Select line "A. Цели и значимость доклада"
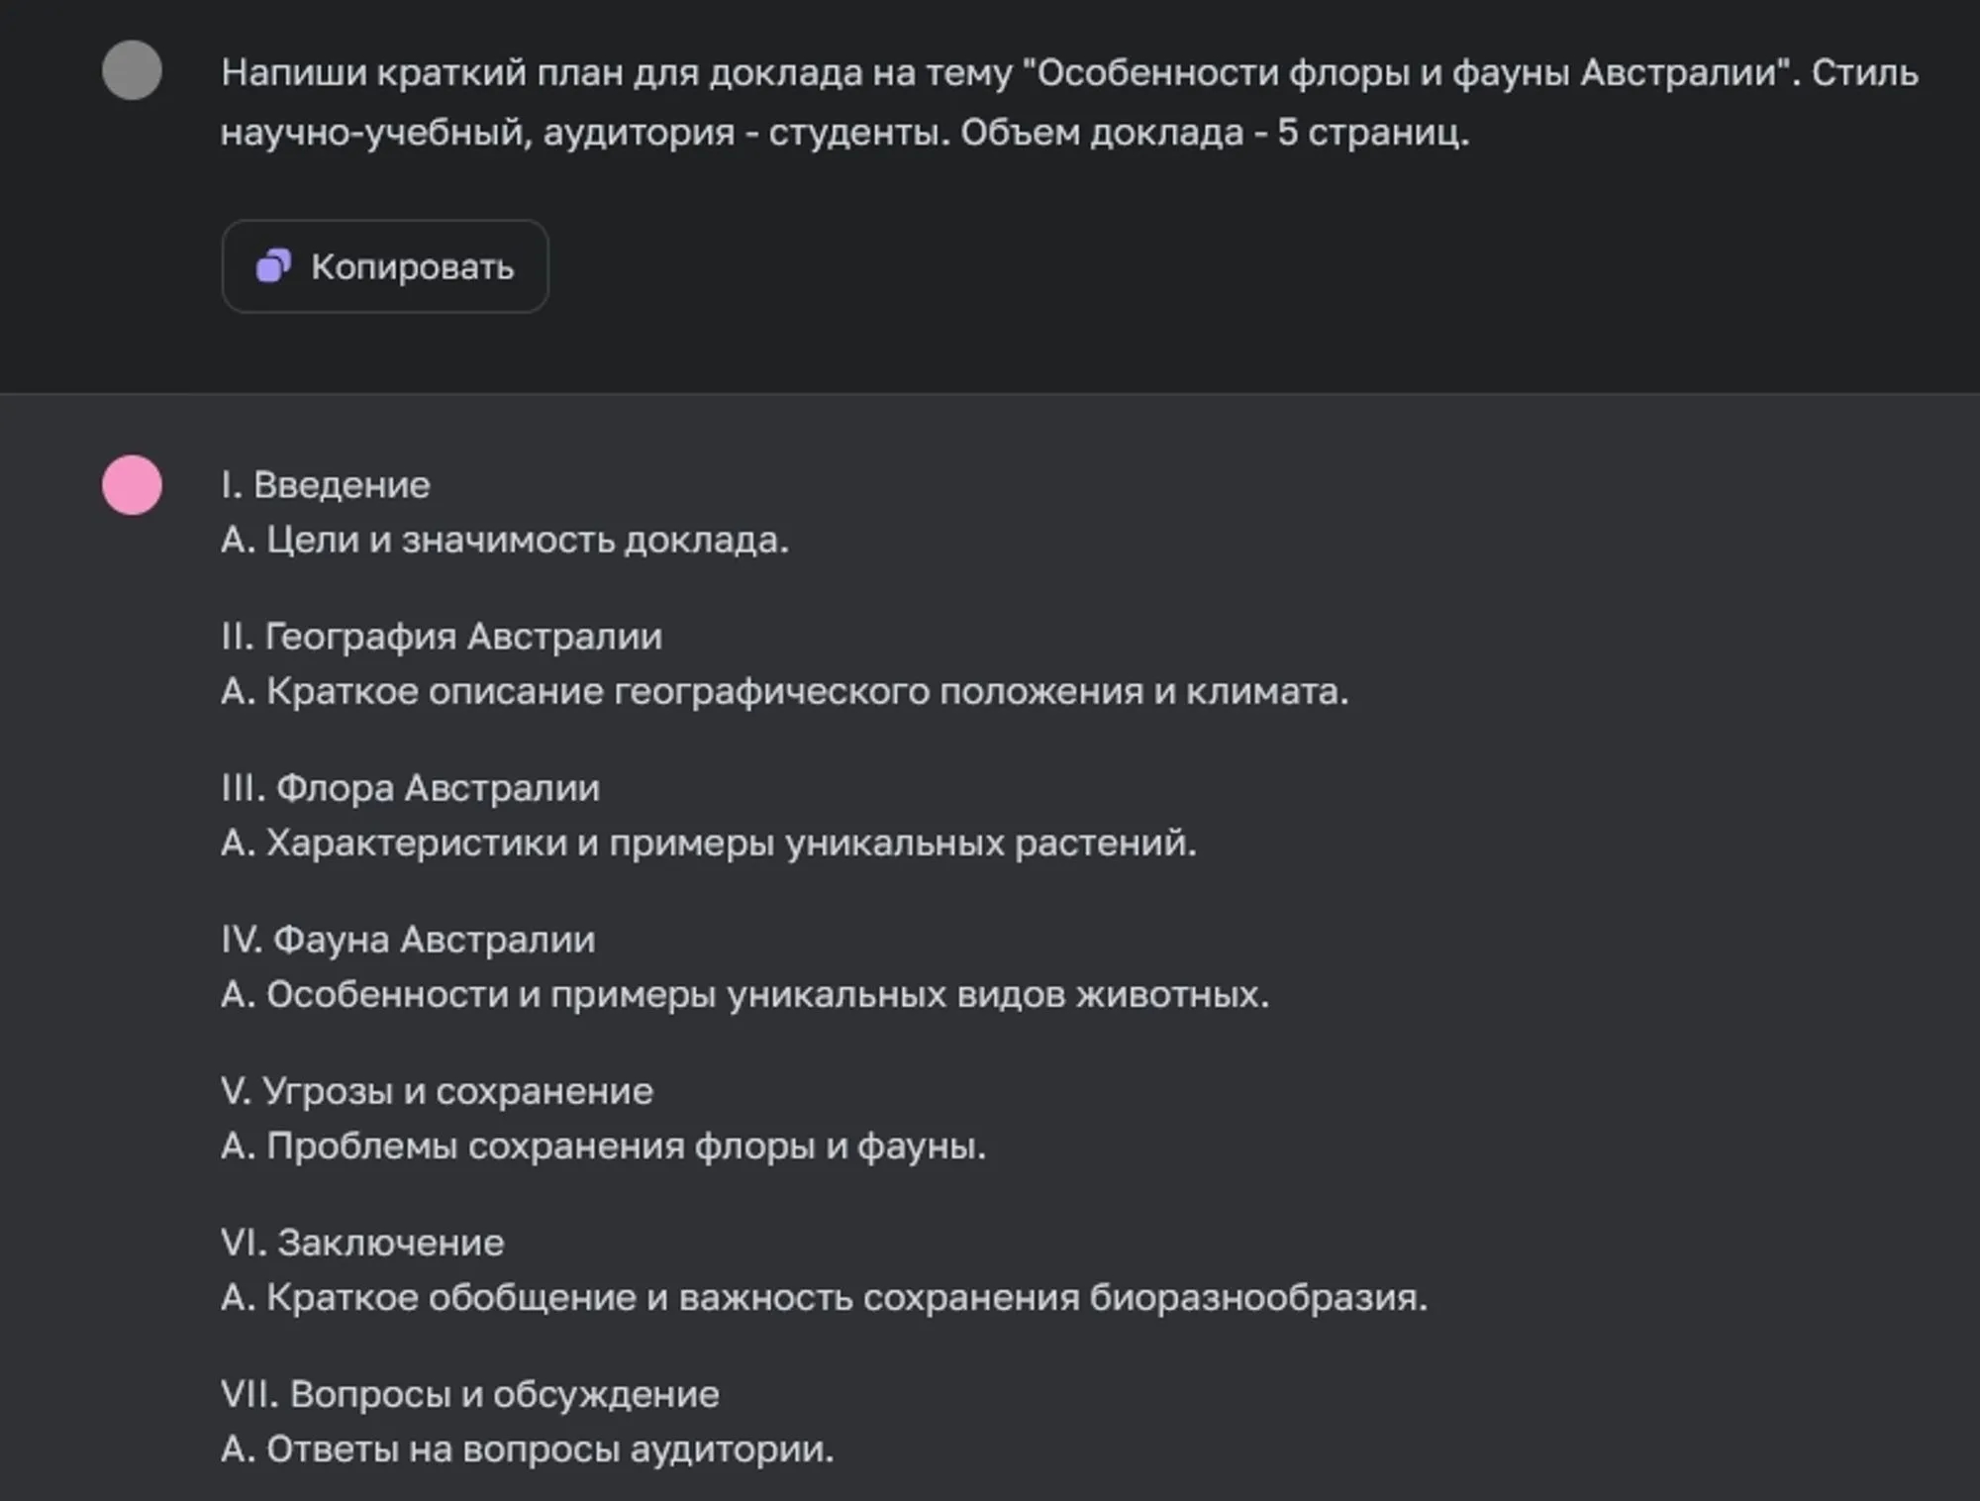 click(505, 540)
